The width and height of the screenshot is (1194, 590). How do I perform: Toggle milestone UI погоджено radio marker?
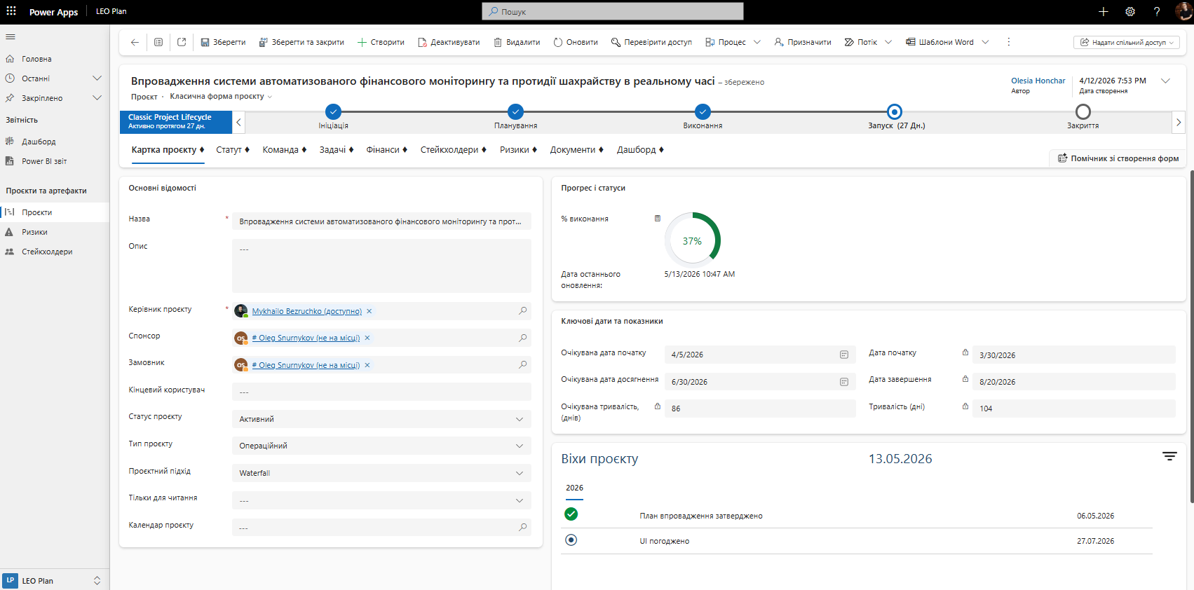point(571,540)
